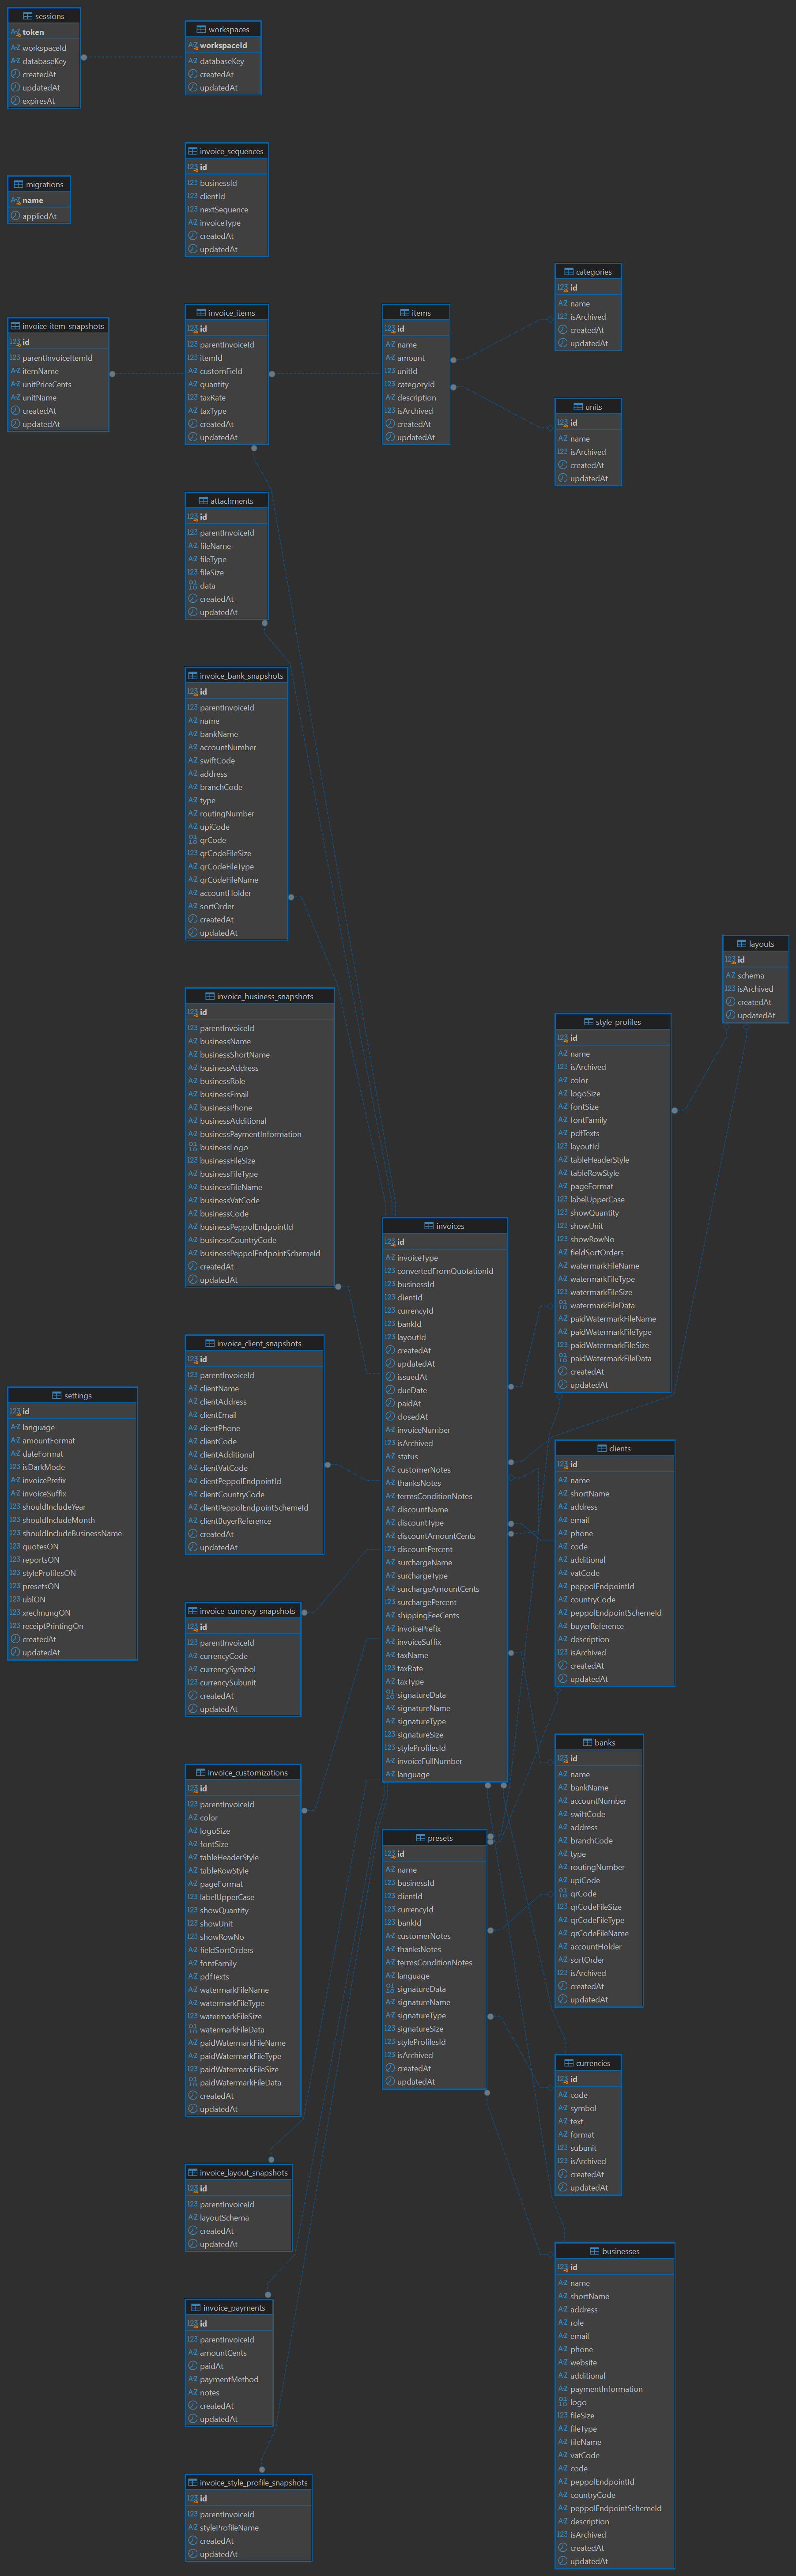This screenshot has height=2576, width=796.
Task: Click the table icon beside sessions
Action: (28, 16)
